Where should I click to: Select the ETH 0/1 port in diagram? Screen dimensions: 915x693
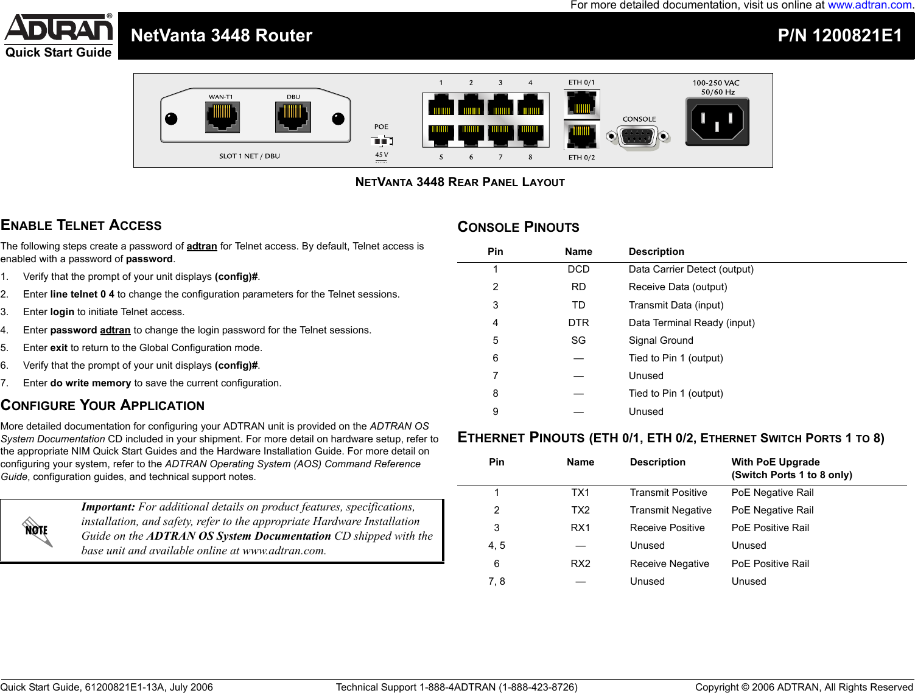[x=581, y=104]
